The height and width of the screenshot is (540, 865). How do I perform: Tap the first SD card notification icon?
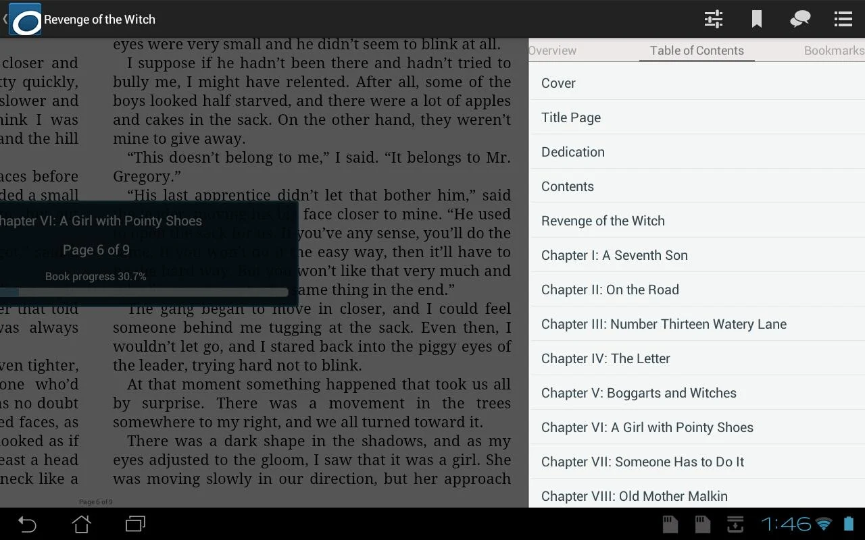(670, 524)
